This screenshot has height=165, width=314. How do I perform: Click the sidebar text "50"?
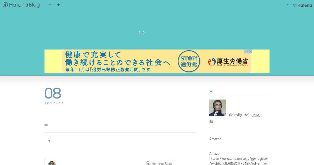pyautogui.click(x=211, y=122)
